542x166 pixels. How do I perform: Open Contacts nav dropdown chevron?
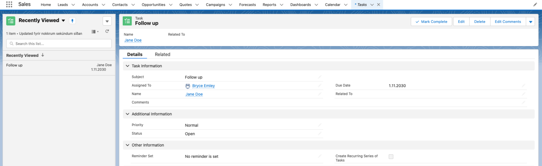(133, 5)
